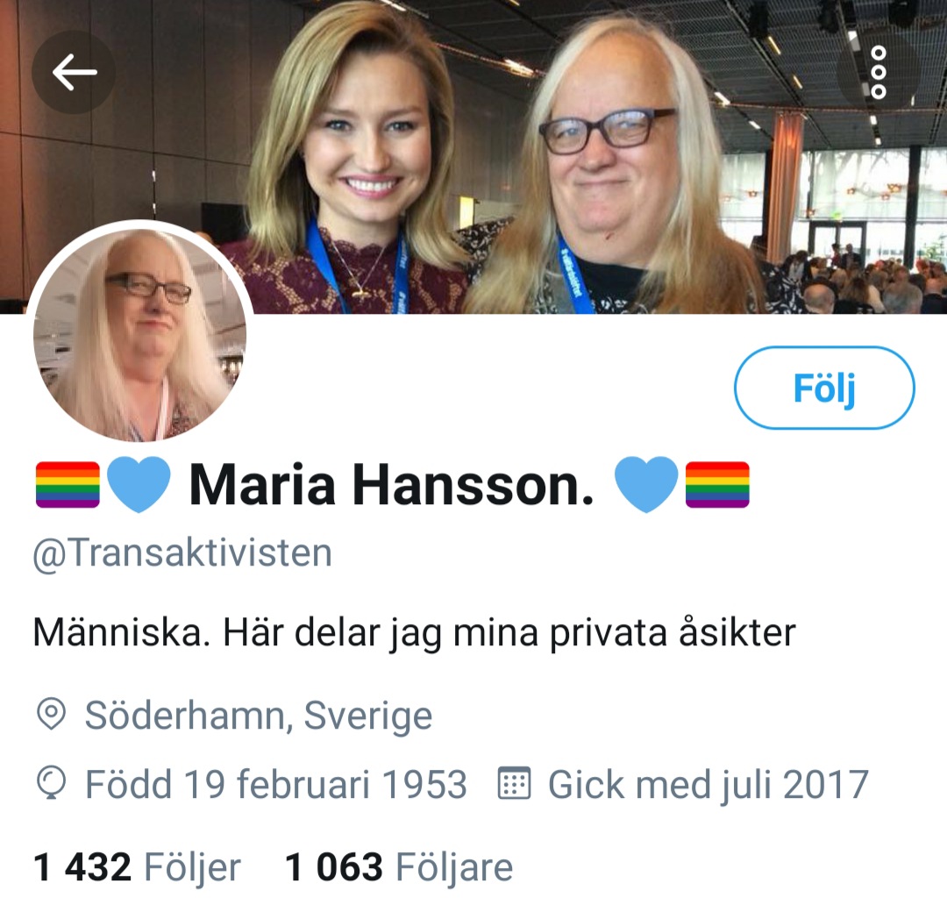This screenshot has width=947, height=912.
Task: Open the 1 063 Följare list
Action: tap(399, 867)
